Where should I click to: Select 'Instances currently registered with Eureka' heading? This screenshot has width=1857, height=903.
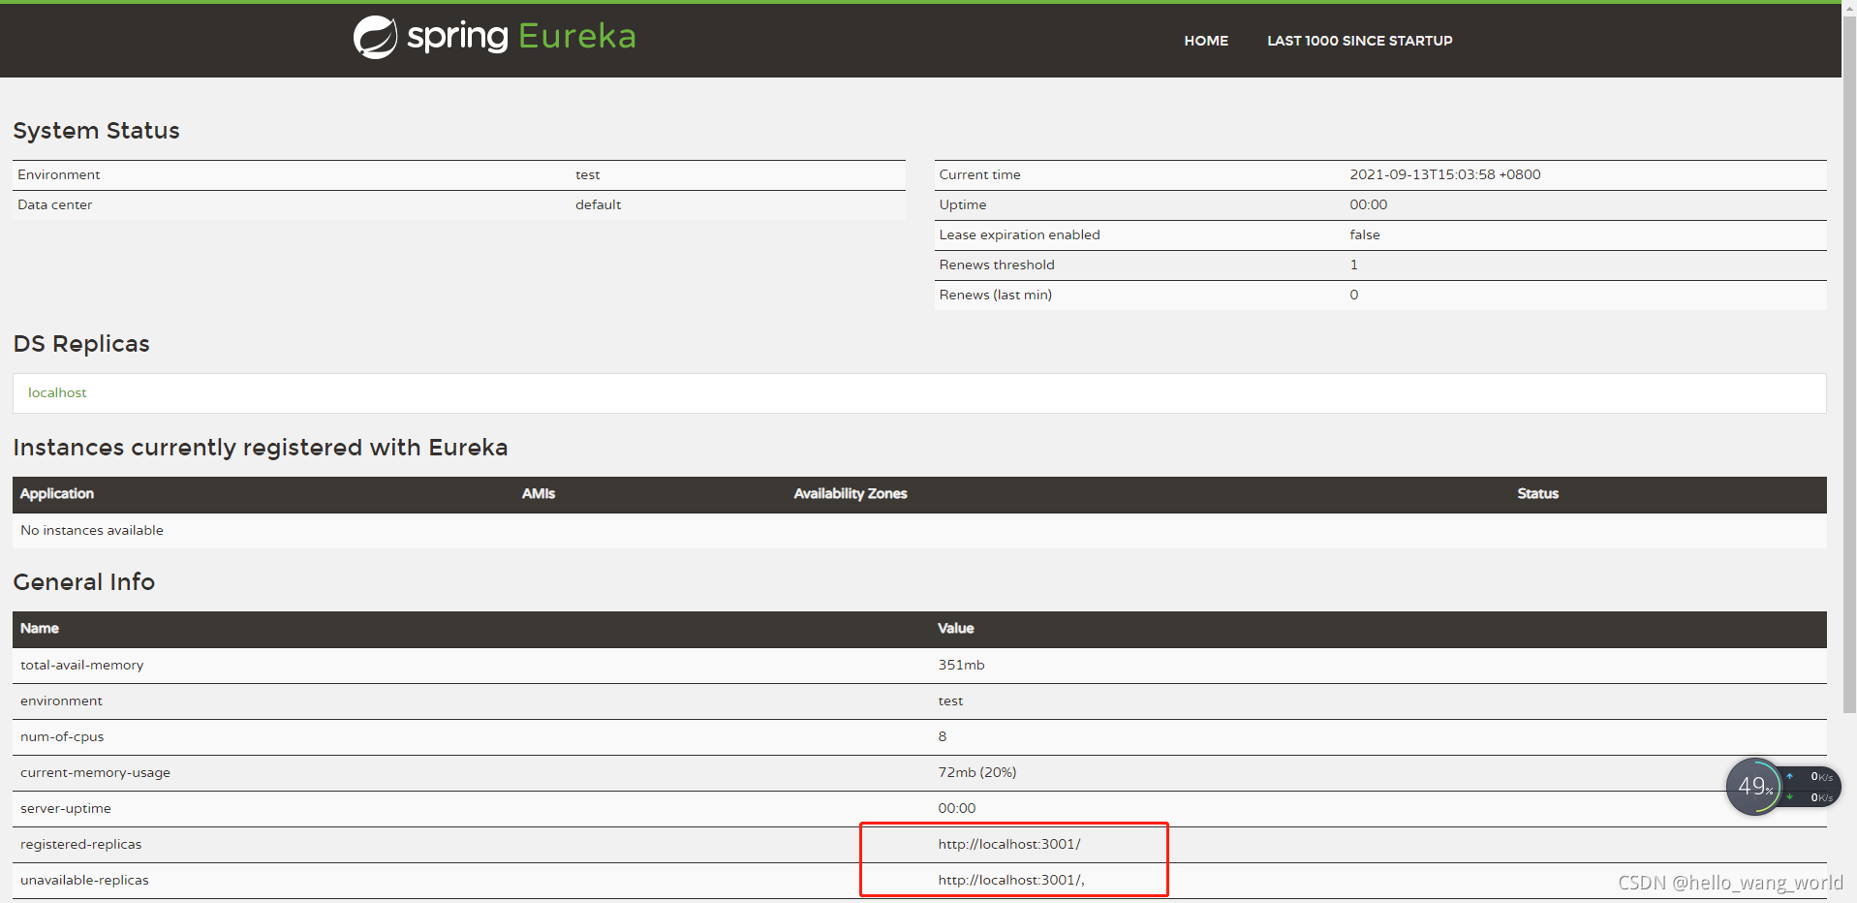pyautogui.click(x=261, y=448)
